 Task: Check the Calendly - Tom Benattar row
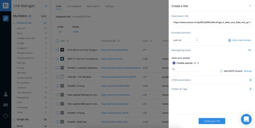57,77
